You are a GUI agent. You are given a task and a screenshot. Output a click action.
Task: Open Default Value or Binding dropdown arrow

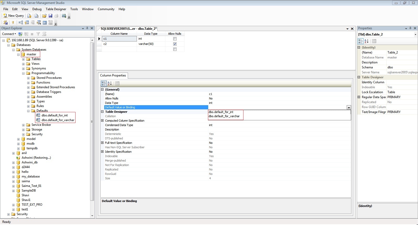coord(349,108)
